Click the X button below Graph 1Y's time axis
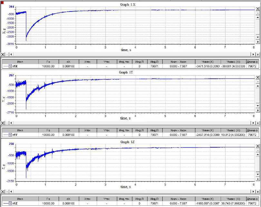Image resolution: width=261 pixels, height=207 pixels. pyautogui.click(x=3, y=123)
